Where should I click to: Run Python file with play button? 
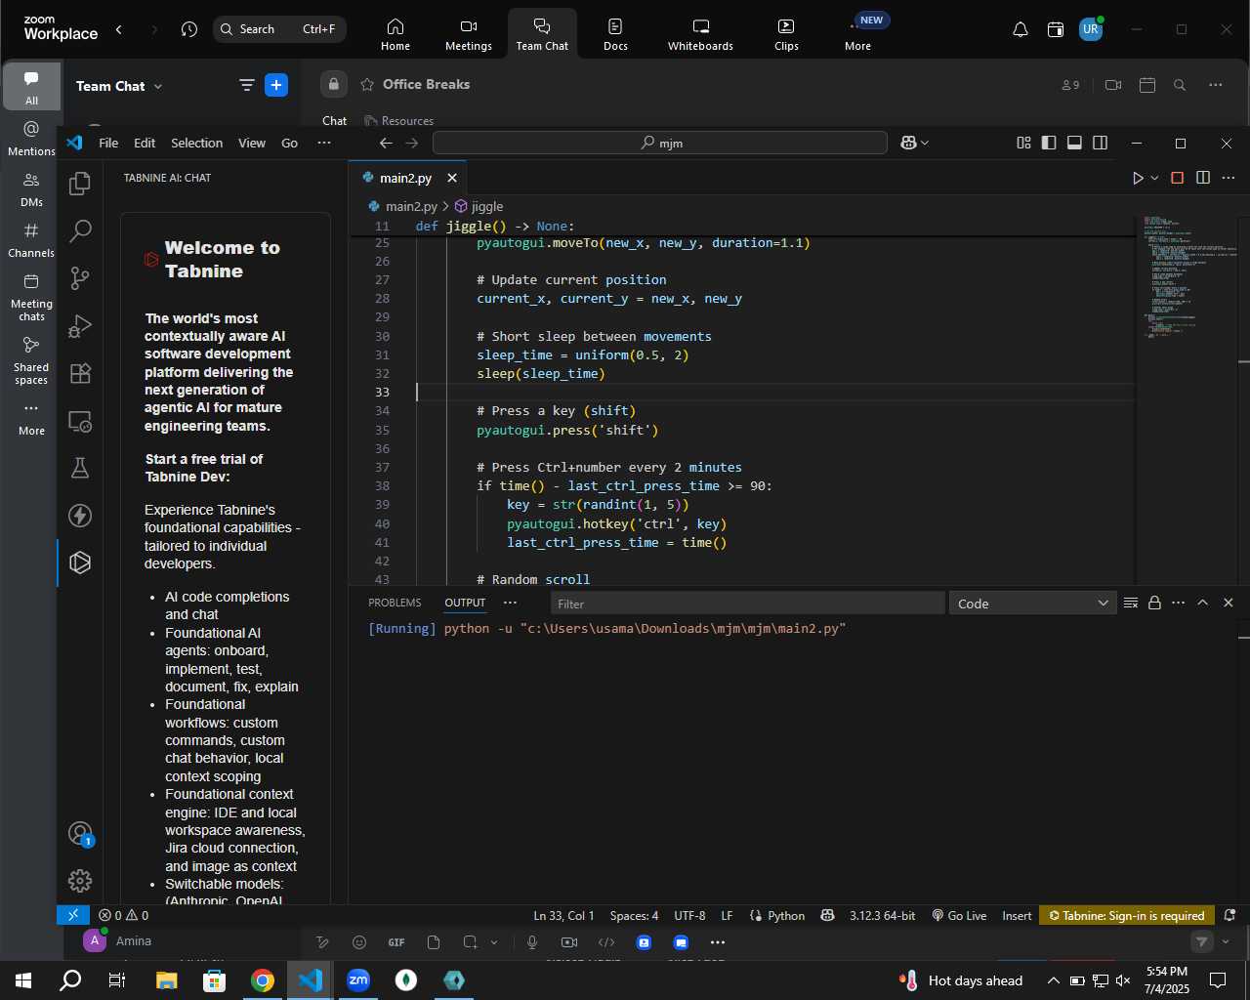click(1138, 178)
